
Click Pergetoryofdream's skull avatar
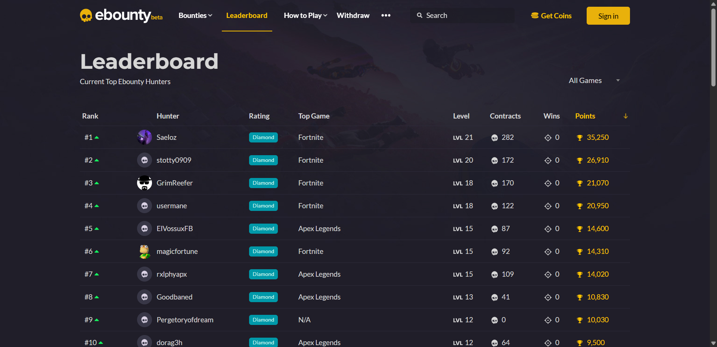coord(145,320)
